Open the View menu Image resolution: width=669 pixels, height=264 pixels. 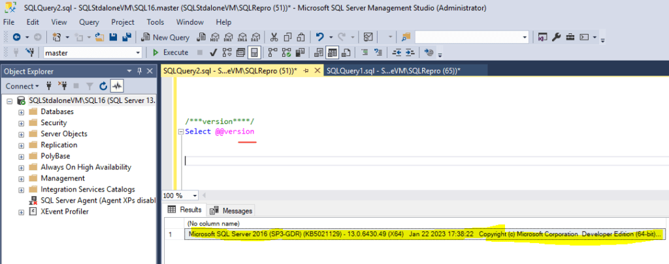coord(59,22)
